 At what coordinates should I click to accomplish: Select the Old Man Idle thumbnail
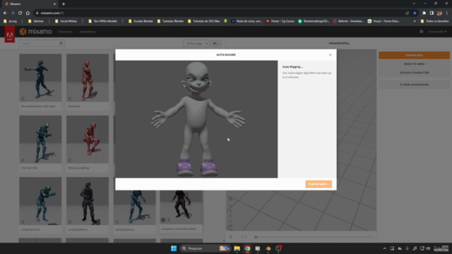40,140
